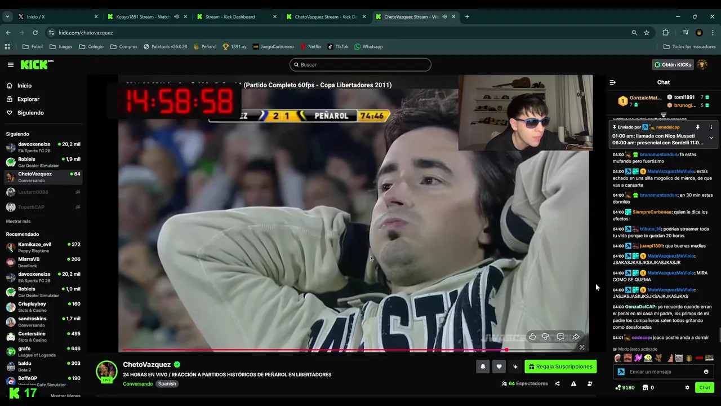This screenshot has width=721, height=406.
Task: Open Explorar in the sidebar
Action: click(28, 99)
